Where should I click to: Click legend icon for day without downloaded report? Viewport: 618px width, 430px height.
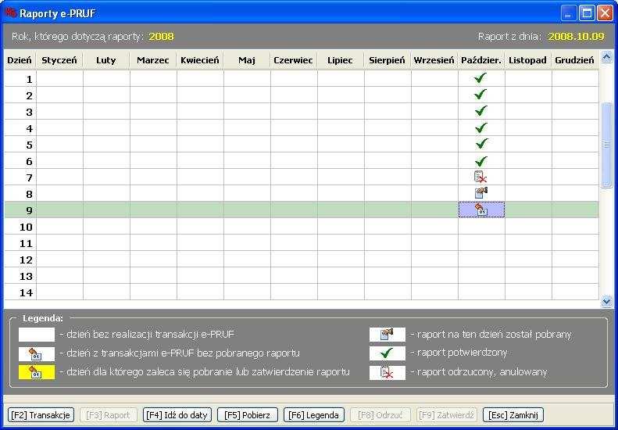(36, 354)
